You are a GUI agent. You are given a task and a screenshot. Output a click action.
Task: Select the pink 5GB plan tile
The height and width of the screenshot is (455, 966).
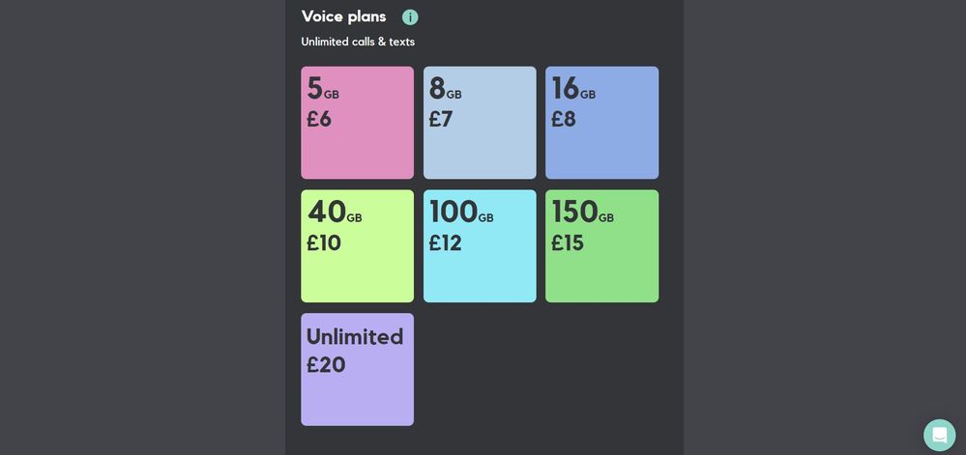(358, 123)
